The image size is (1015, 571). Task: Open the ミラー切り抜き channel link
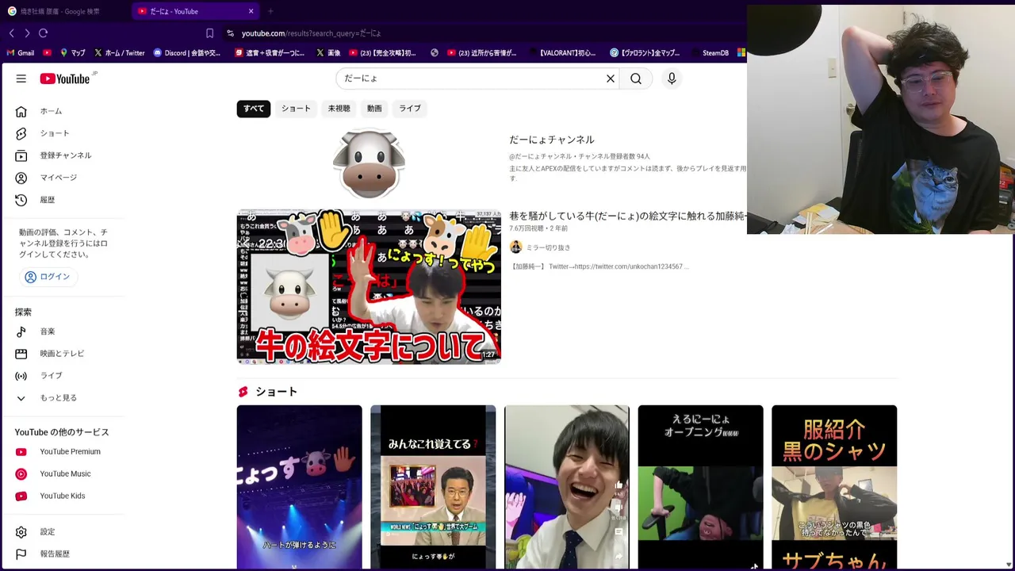click(x=548, y=247)
